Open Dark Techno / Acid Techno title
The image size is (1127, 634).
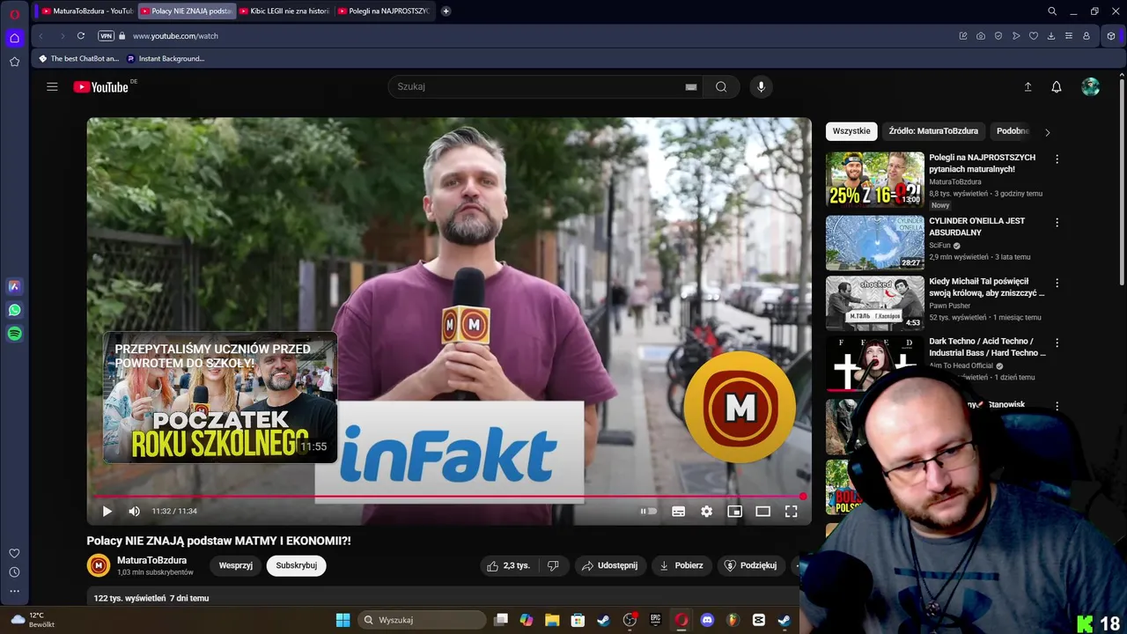987,347
